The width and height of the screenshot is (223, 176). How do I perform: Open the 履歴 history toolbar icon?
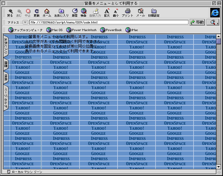click(x=75, y=13)
